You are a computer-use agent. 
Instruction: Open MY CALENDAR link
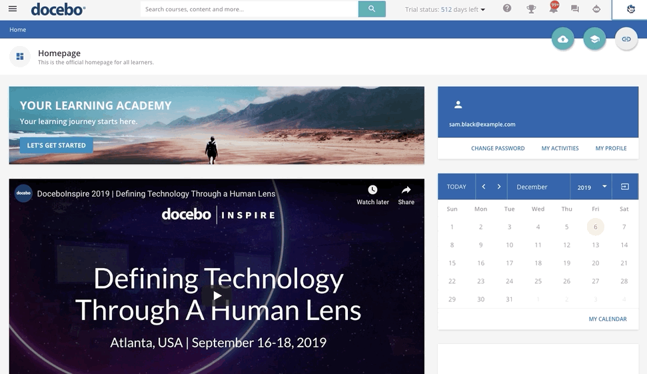point(608,319)
